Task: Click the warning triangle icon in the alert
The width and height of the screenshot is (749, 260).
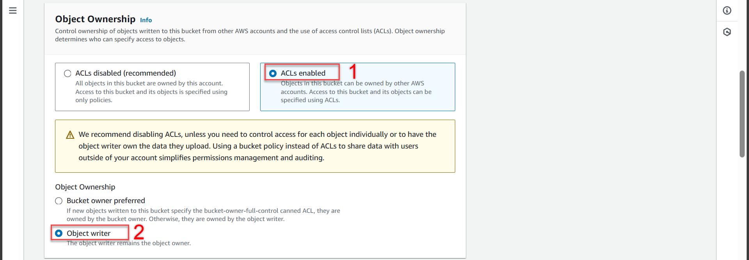Action: (70, 135)
